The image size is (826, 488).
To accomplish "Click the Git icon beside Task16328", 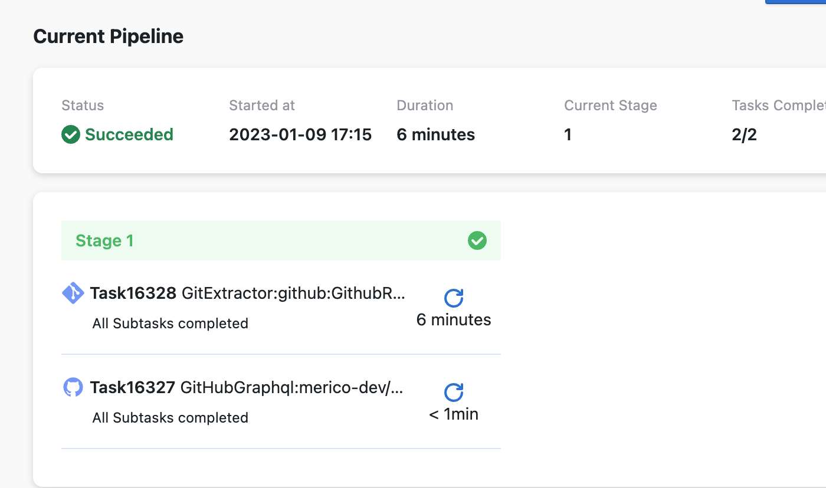I will [x=73, y=293].
